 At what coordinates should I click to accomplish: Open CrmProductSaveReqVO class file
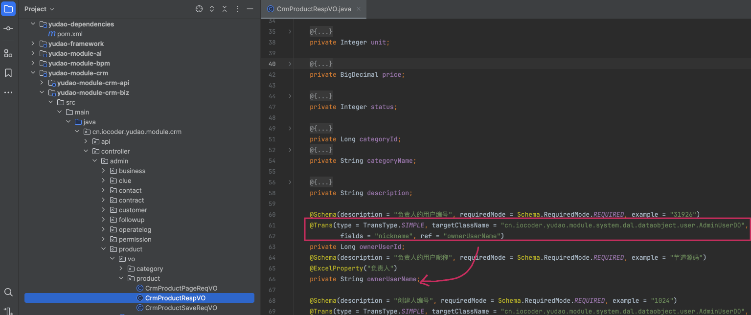pyautogui.click(x=181, y=308)
